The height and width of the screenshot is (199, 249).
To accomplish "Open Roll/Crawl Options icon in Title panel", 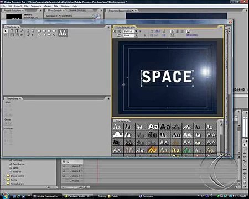I will click(120, 32).
